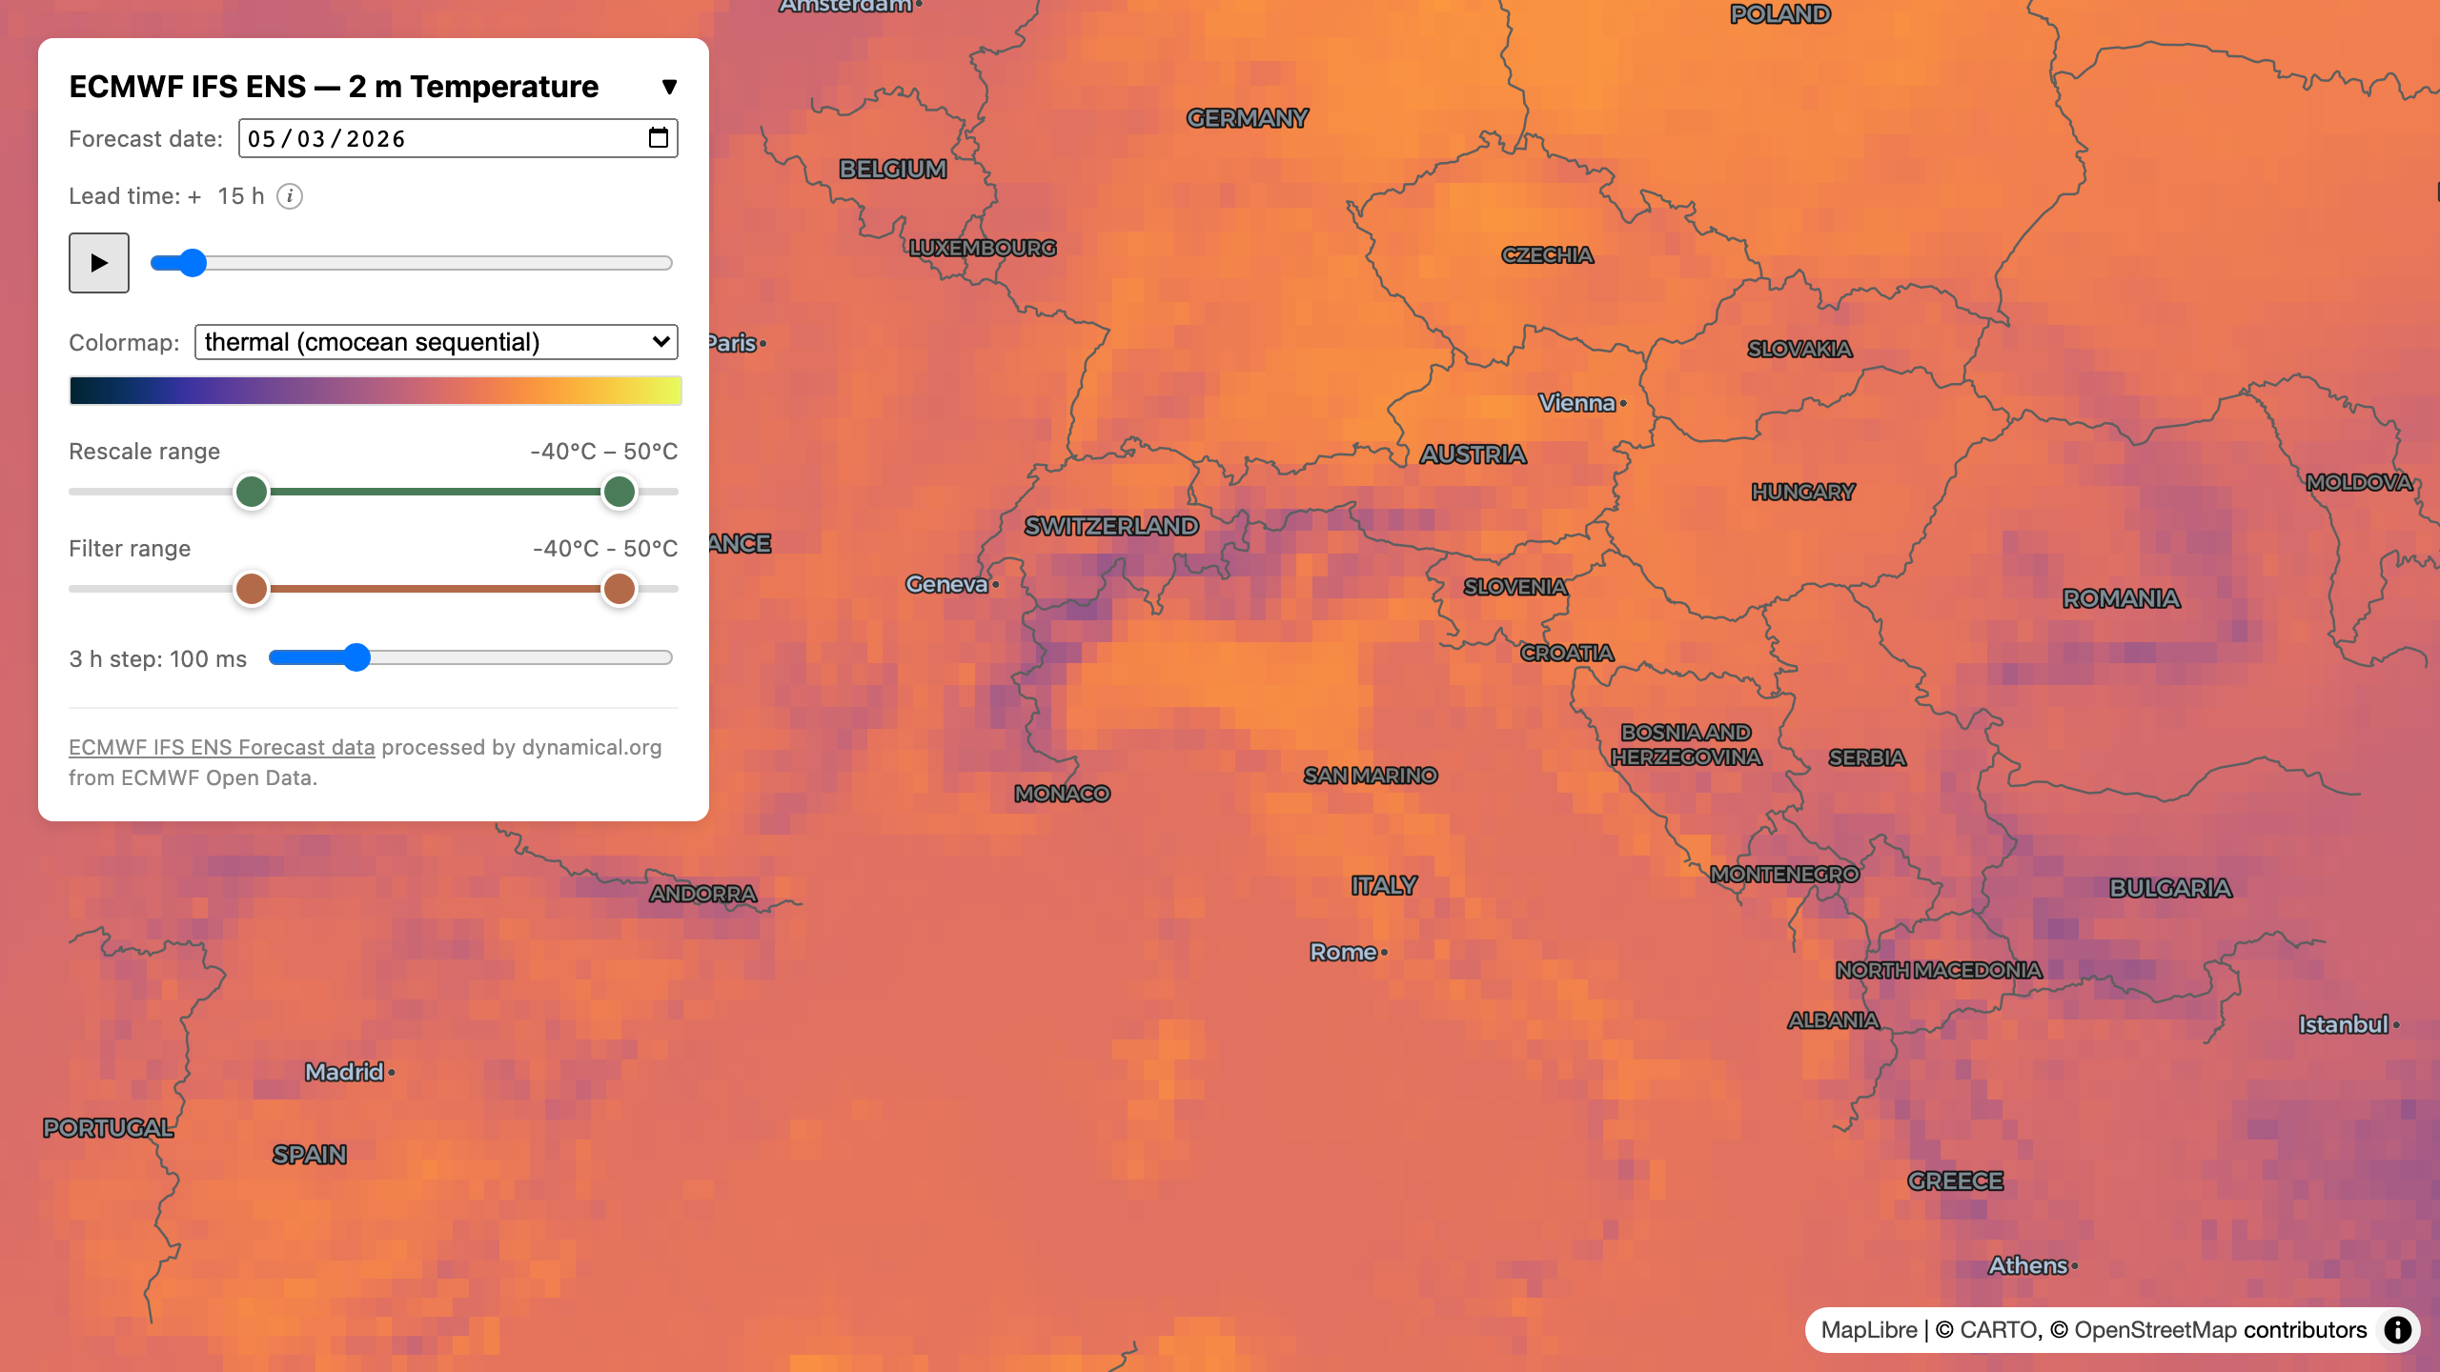Click the SAN MARINO map label
Screen dimensions: 2440x1372
pyautogui.click(x=1371, y=776)
